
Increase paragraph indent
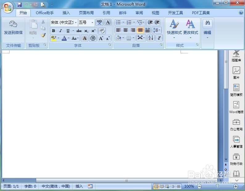tap(157, 22)
